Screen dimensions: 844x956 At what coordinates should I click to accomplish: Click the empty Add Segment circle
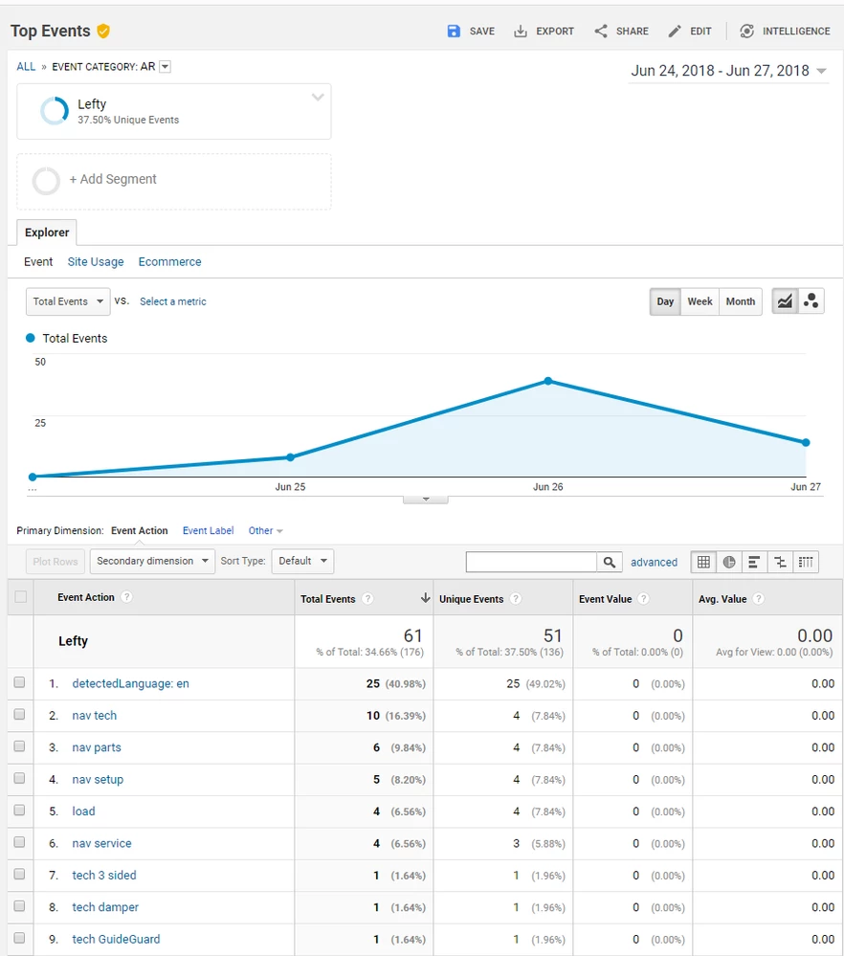coord(46,181)
